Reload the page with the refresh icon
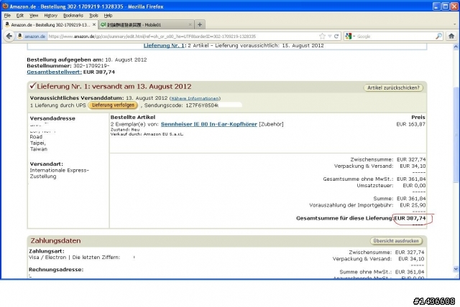460x307 pixels. pyautogui.click(x=336, y=37)
